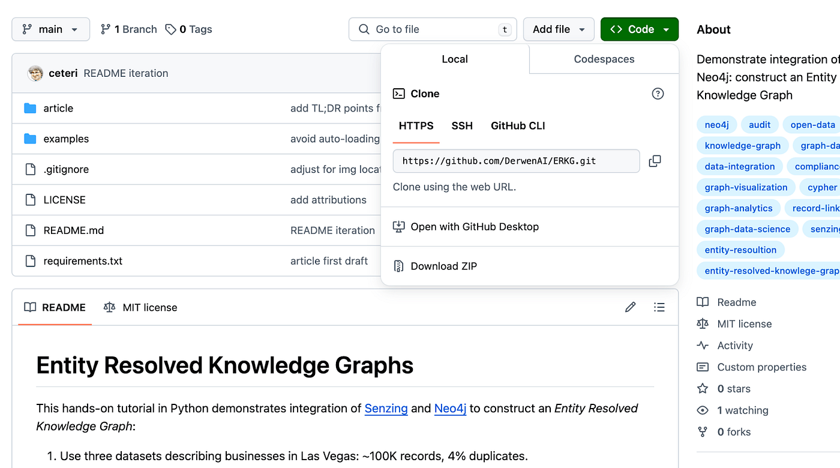Viewport: 840px width, 468px height.
Task: Click the knowledge-graph topic tag
Action: tap(743, 146)
